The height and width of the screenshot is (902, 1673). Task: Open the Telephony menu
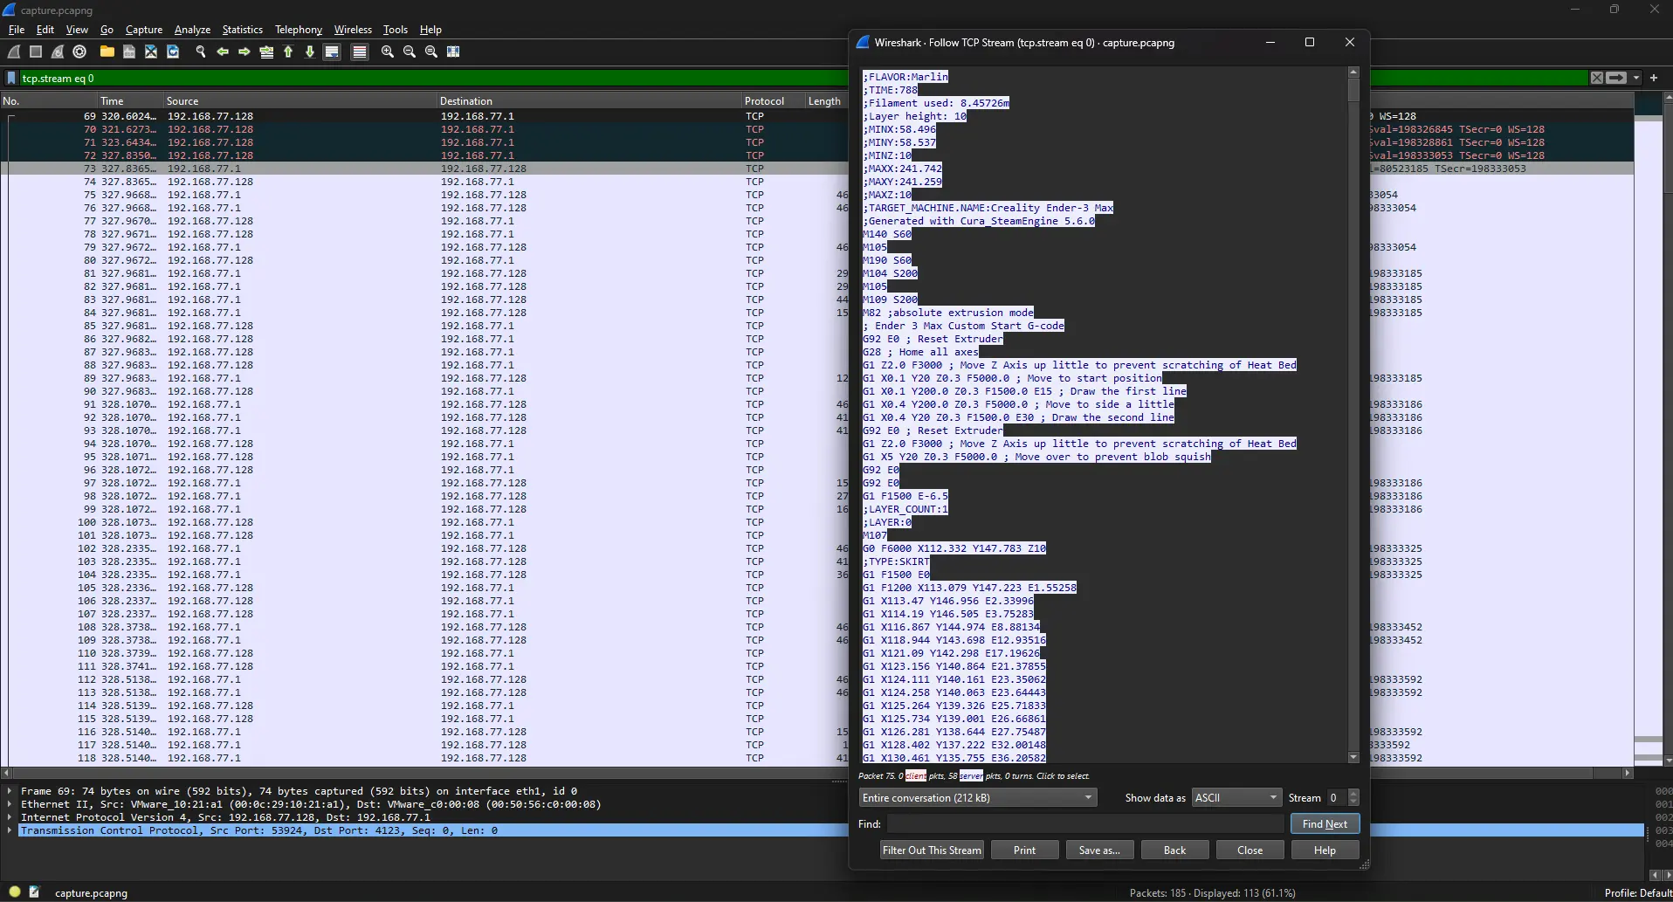[297, 29]
